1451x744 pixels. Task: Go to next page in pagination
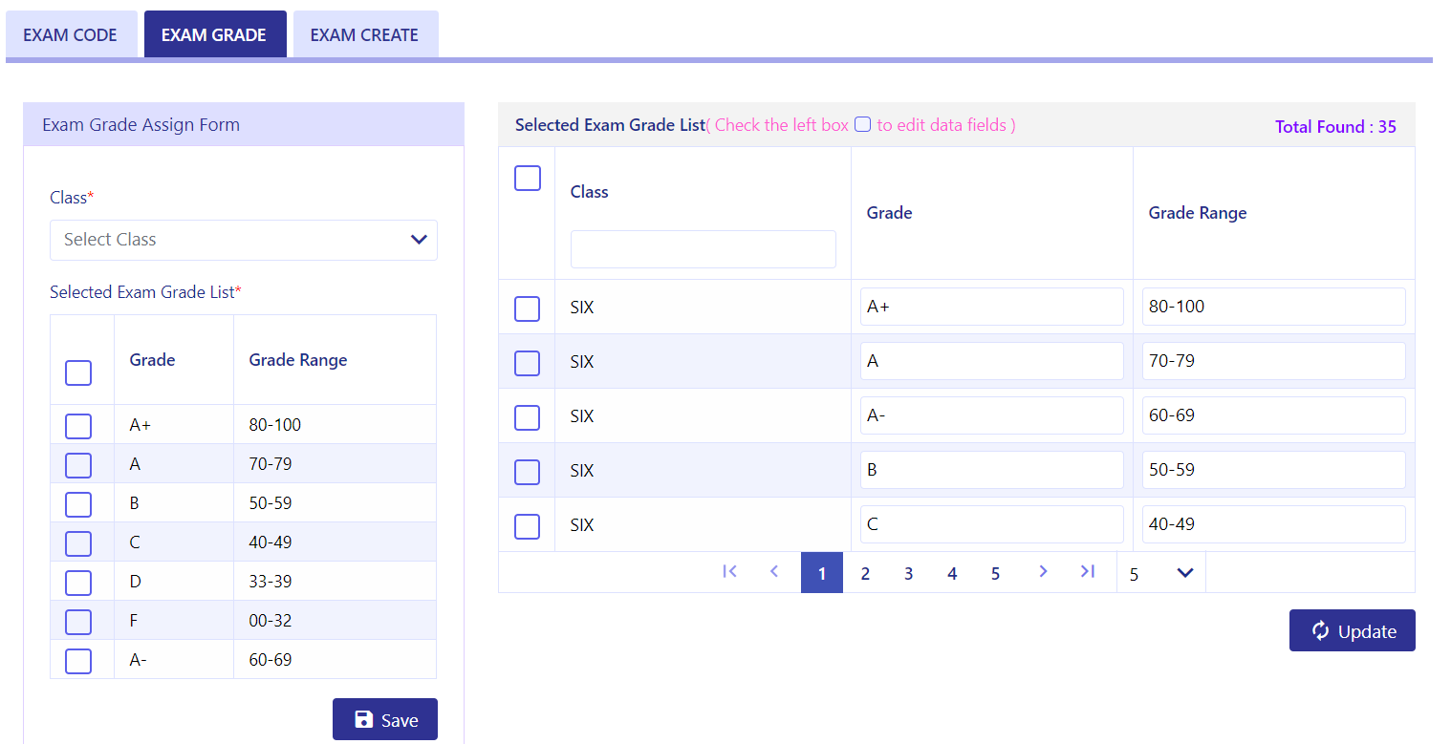pyautogui.click(x=1043, y=572)
